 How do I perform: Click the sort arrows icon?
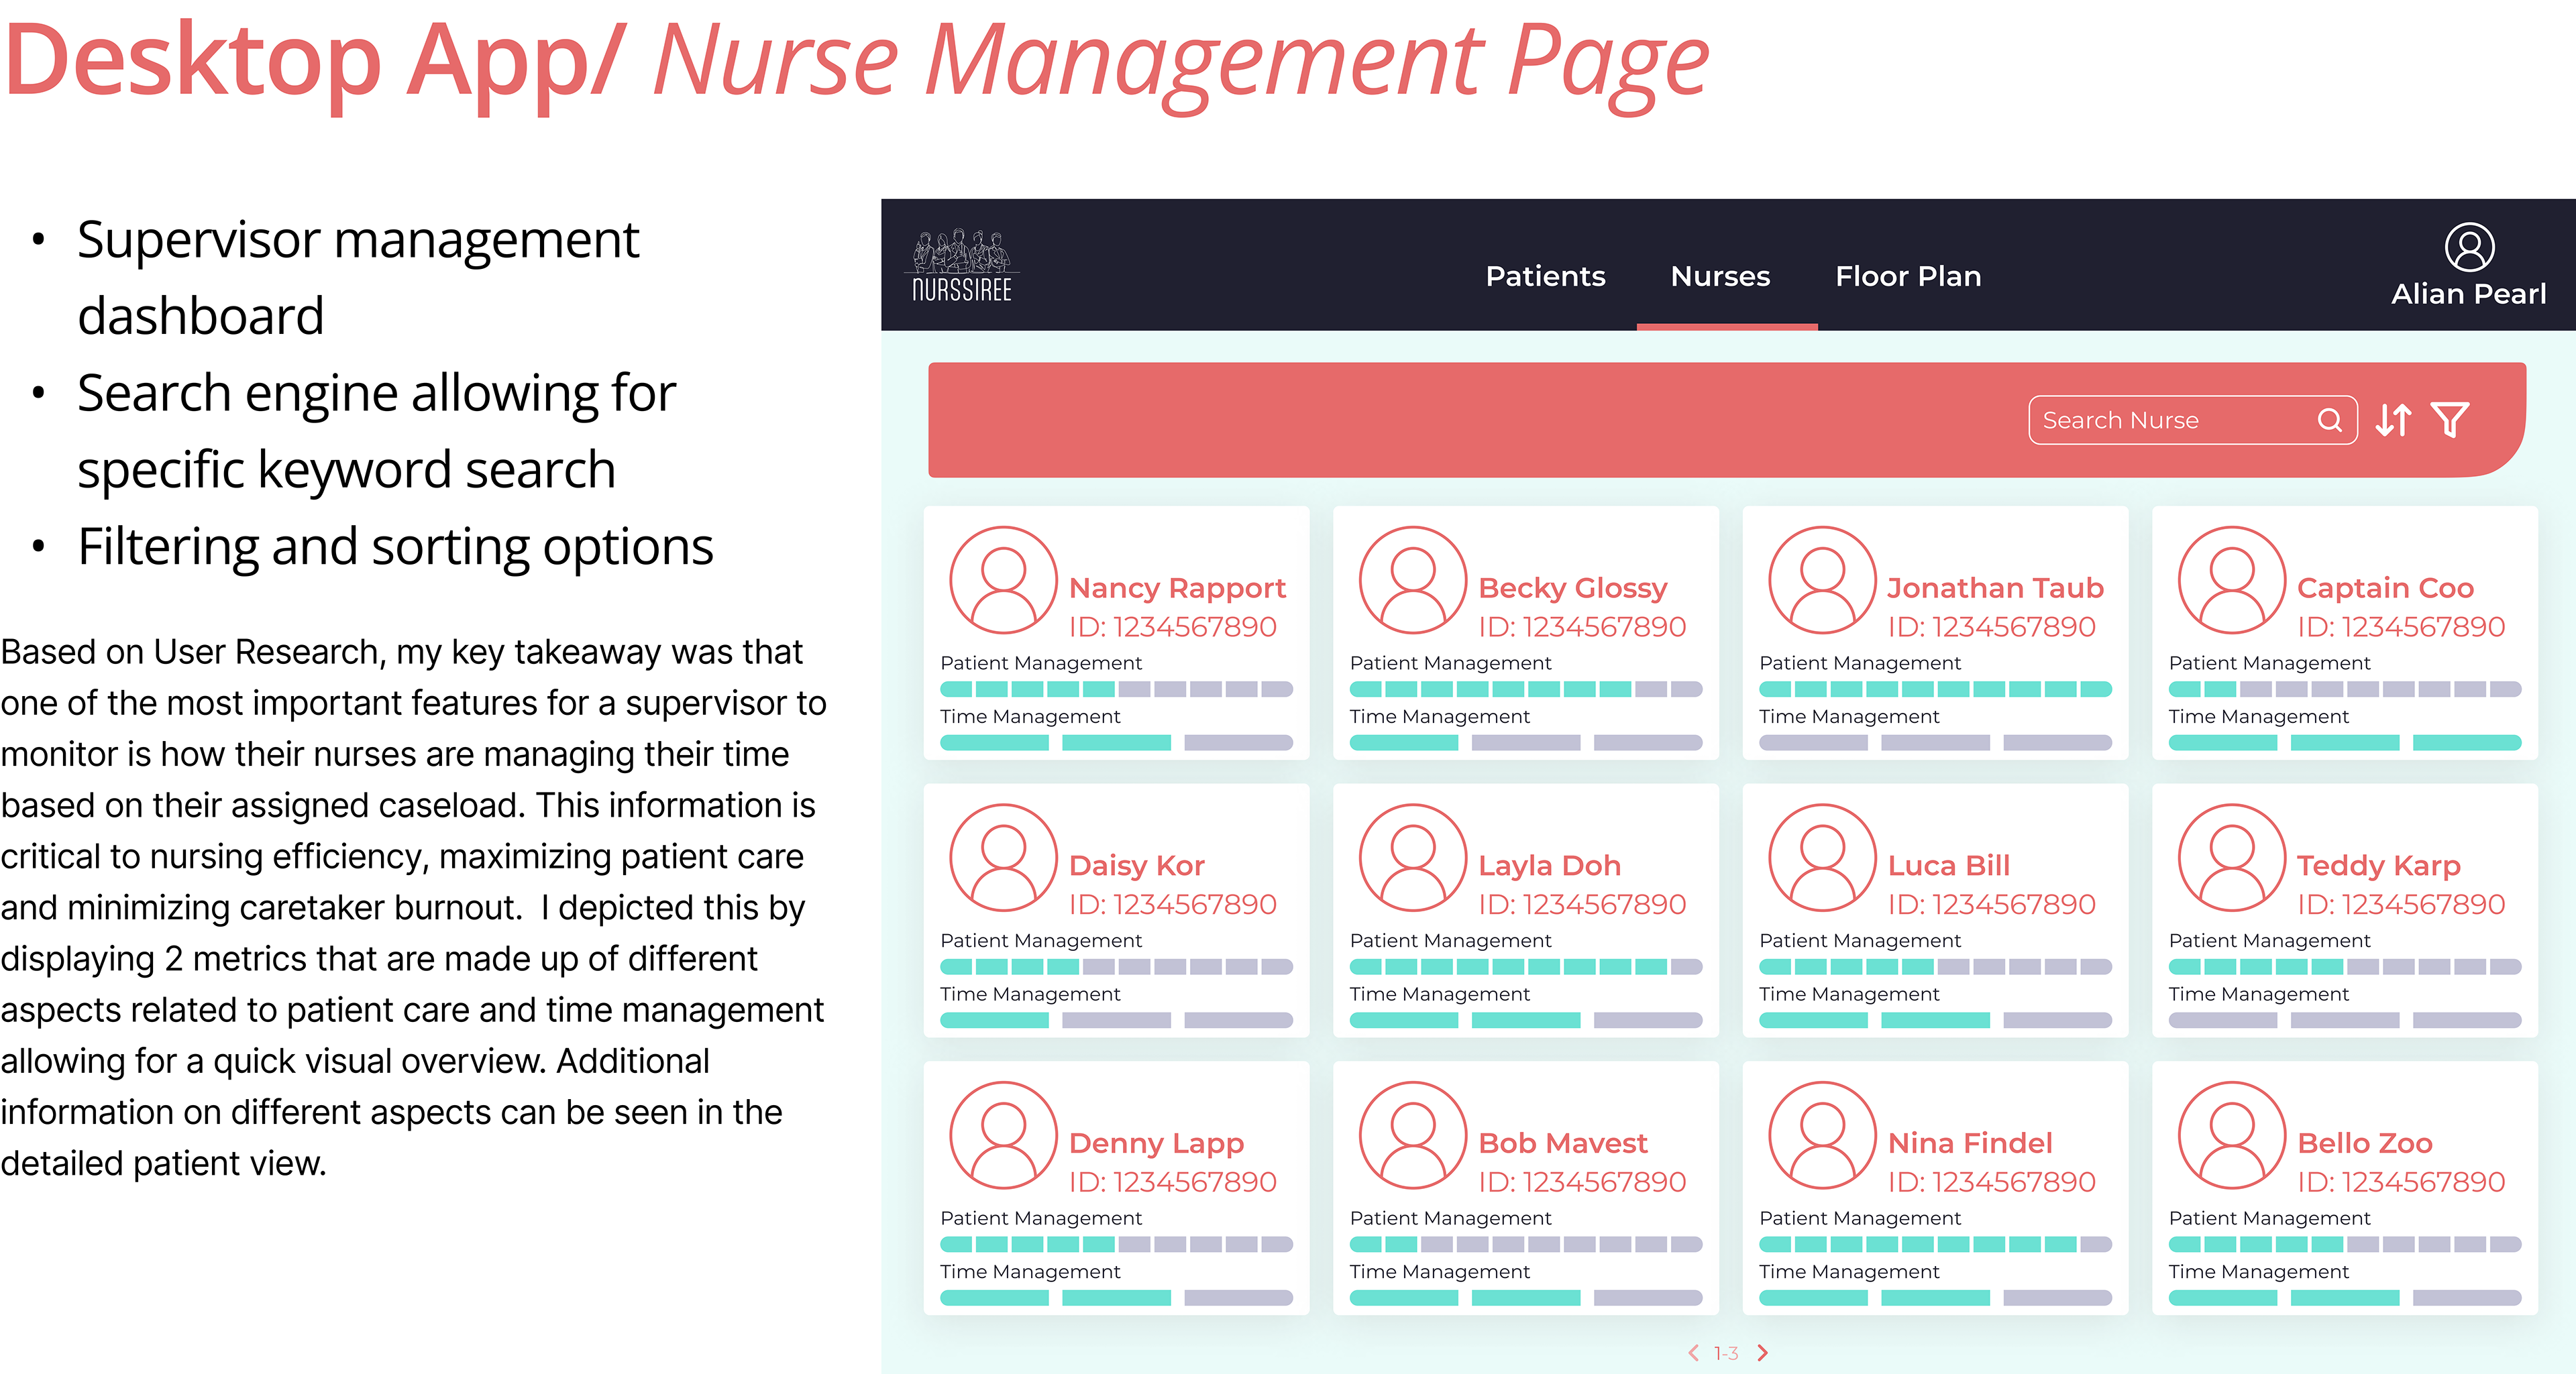2393,420
